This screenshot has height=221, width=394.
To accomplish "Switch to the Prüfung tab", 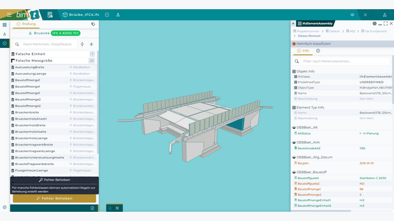I will point(26,24).
